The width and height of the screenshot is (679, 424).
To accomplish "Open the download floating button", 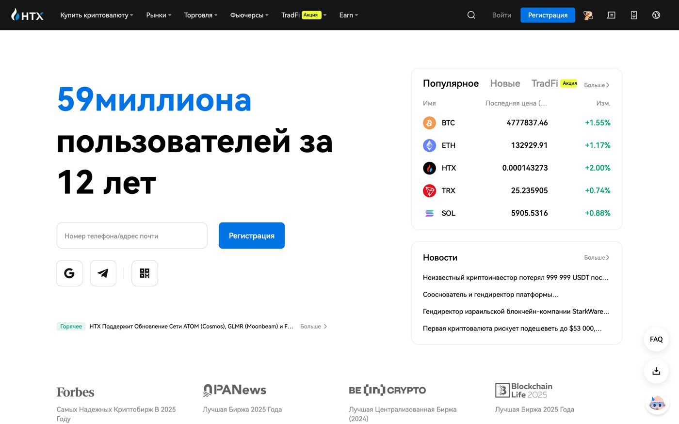I will [x=656, y=371].
